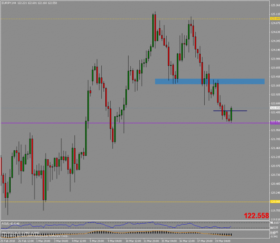Click the 121.950 price axis label
Image resolution: width=280 pixels, height=243 pixels.
(275, 130)
